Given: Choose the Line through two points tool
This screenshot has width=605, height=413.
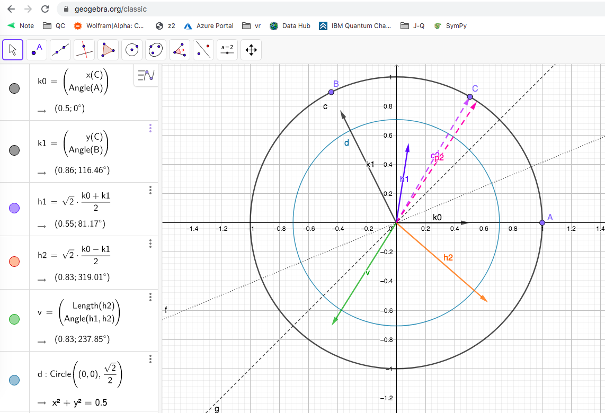Looking at the screenshot, I should click(60, 50).
